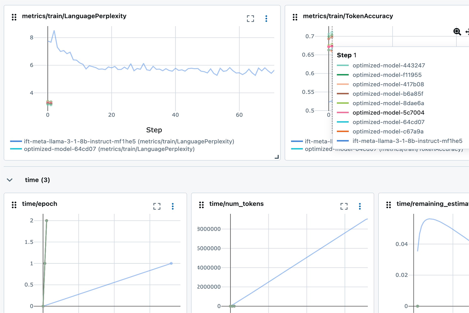This screenshot has width=469, height=313.
Task: Click optimized-model-f11955 in the tooltip
Action: 387,75
